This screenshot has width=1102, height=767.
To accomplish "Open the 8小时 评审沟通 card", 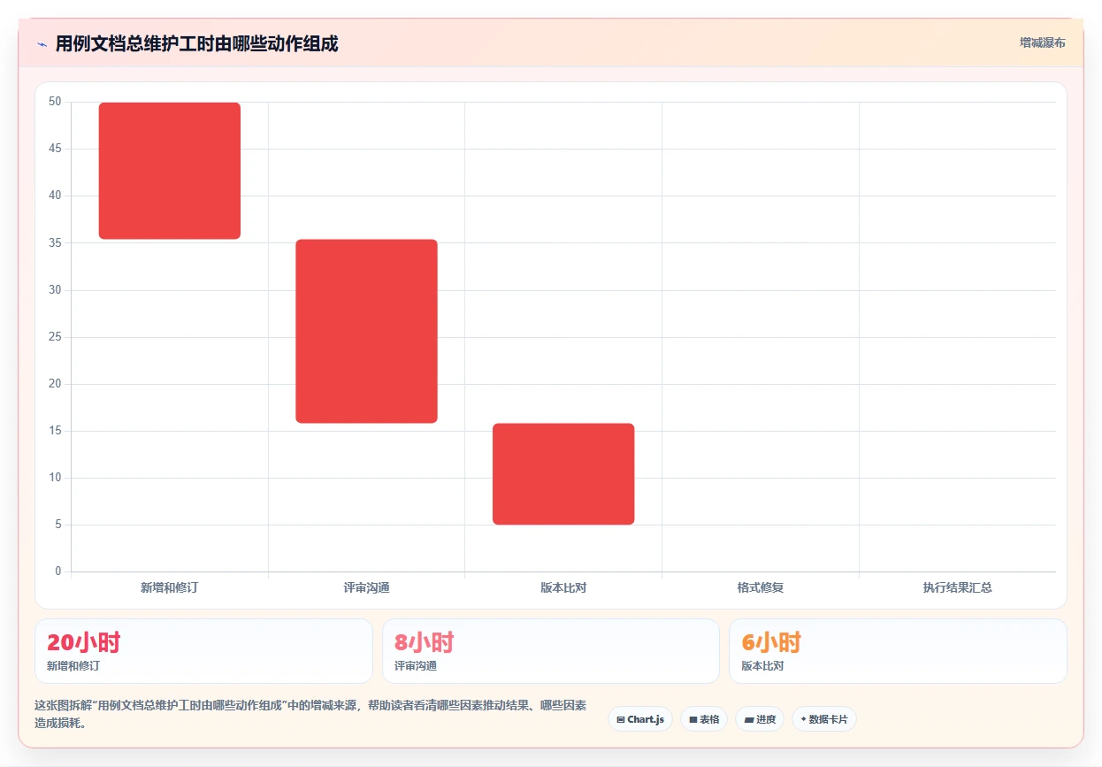I will pos(551,651).
